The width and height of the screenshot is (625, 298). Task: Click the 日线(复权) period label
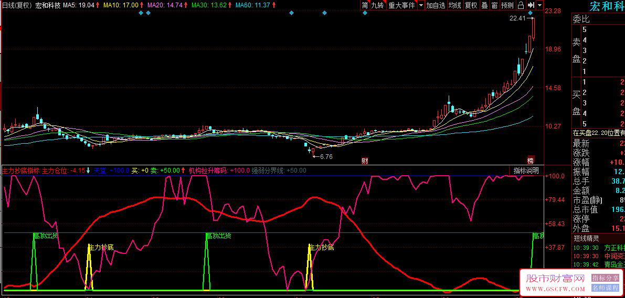(17, 6)
